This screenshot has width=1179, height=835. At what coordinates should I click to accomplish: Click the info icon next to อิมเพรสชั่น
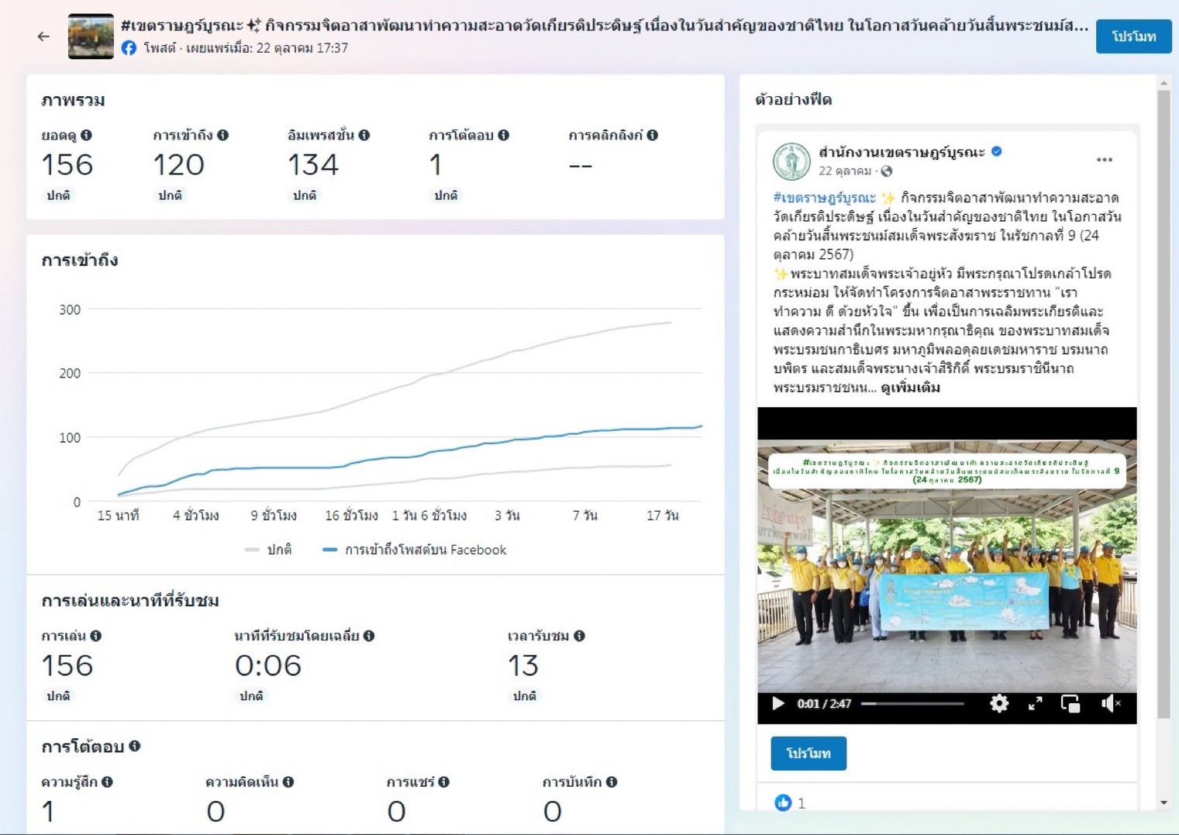click(364, 135)
